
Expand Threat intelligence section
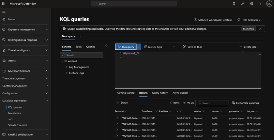tap(46, 50)
